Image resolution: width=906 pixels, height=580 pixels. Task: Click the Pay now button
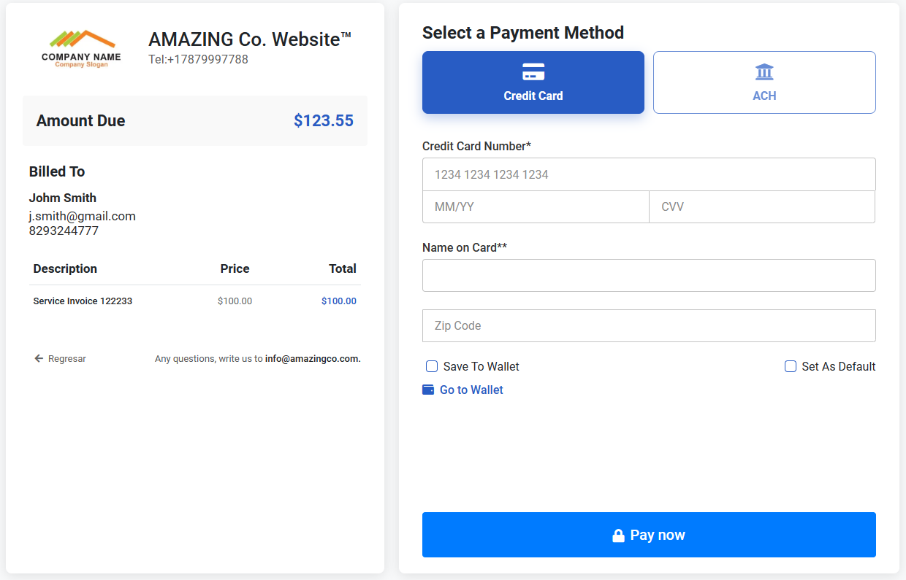pyautogui.click(x=649, y=535)
